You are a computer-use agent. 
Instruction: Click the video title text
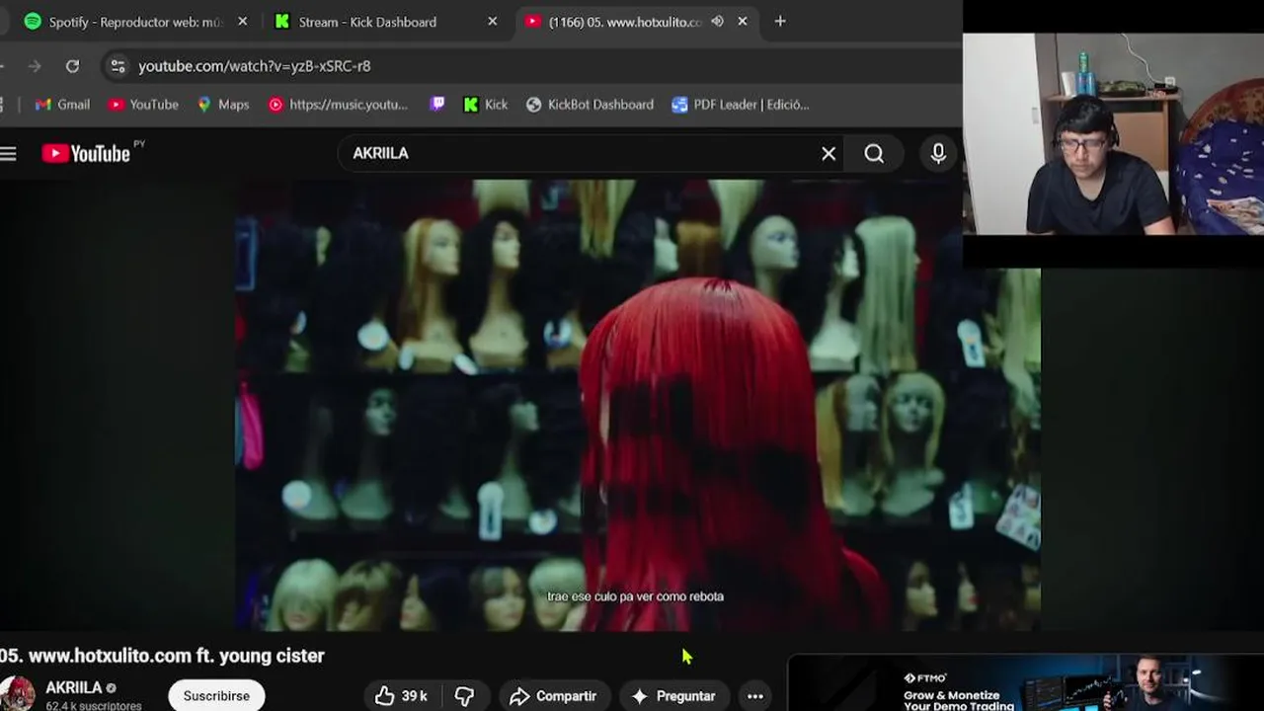click(x=162, y=656)
